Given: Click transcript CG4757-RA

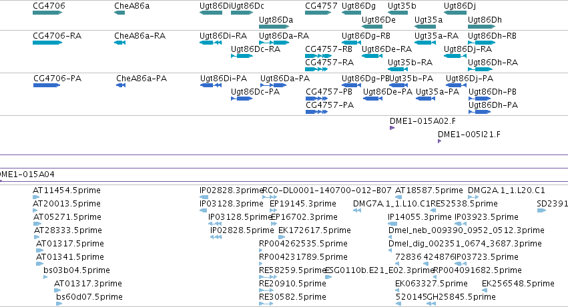Looking at the screenshot, I should (316, 69).
